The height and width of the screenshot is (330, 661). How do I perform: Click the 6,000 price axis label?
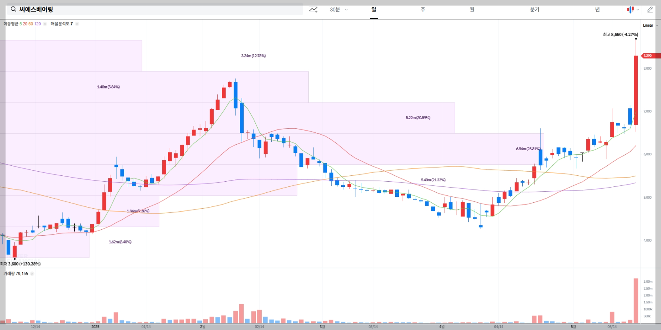click(648, 154)
